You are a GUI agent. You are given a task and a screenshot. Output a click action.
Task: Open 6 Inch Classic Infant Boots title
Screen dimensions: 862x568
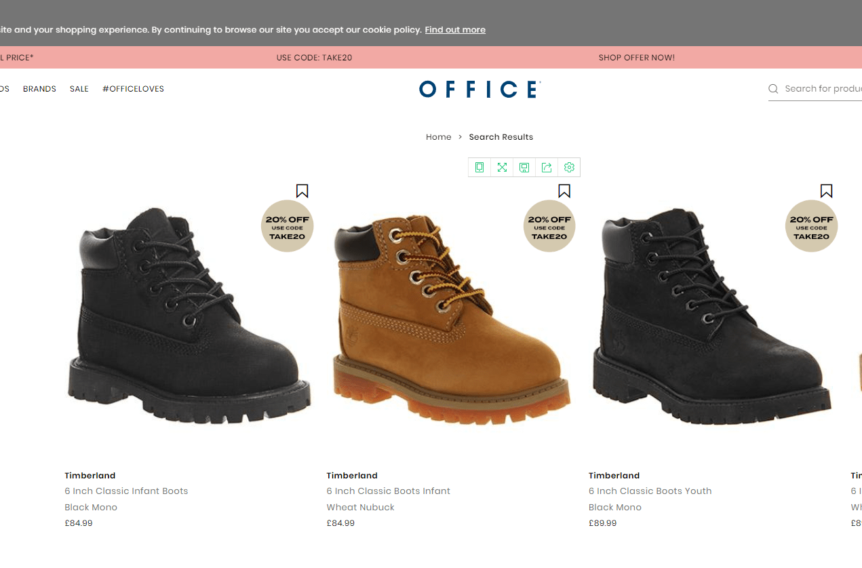coord(126,491)
